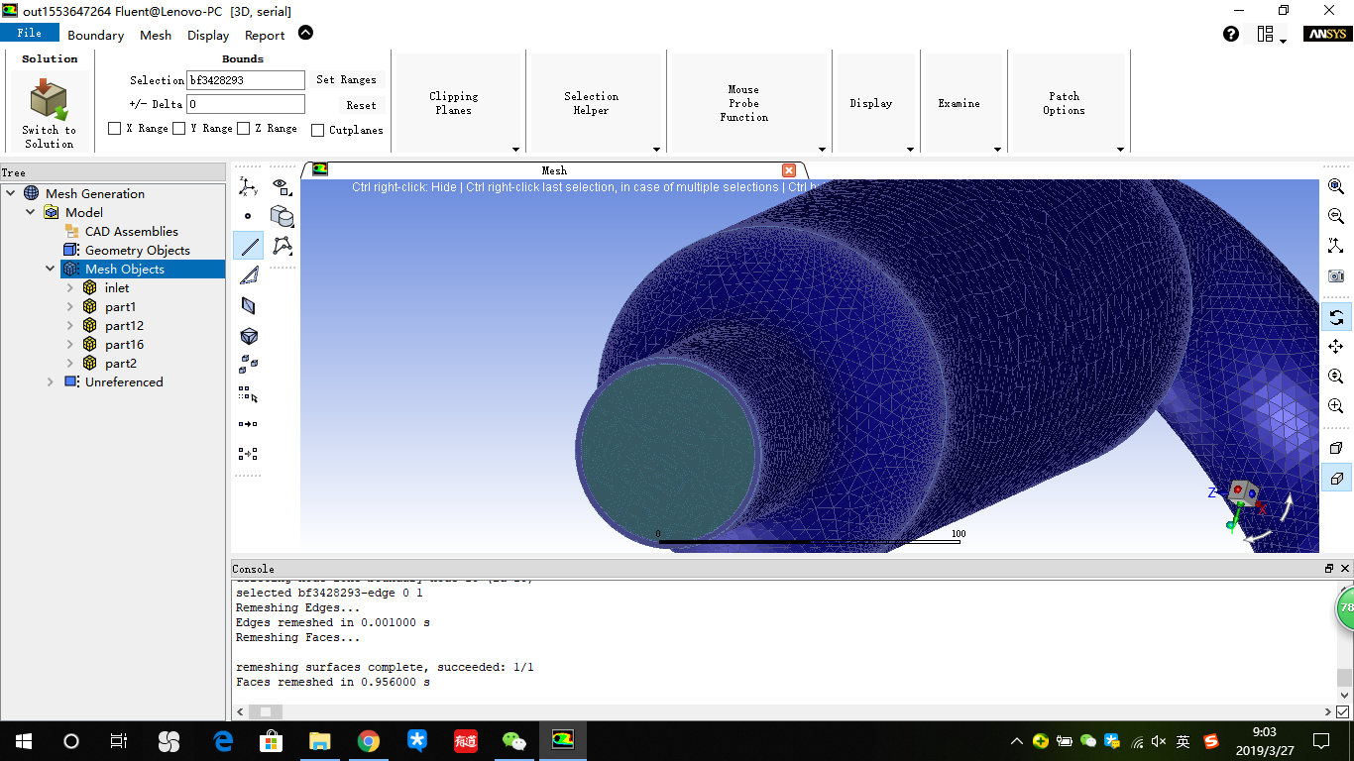Select the pan view tool
The height and width of the screenshot is (761, 1354).
pyautogui.click(x=1335, y=347)
